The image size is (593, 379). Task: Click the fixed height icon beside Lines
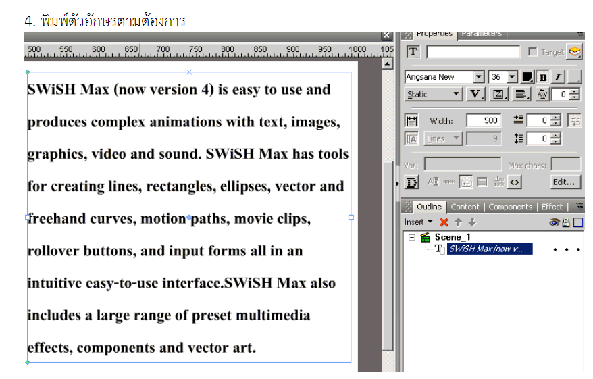pos(411,138)
